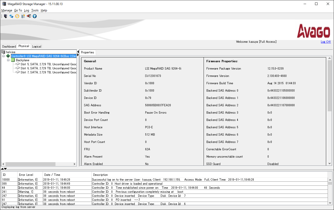Collapse the Controller0 tree node
The image size is (334, 210).
(x=3, y=56)
